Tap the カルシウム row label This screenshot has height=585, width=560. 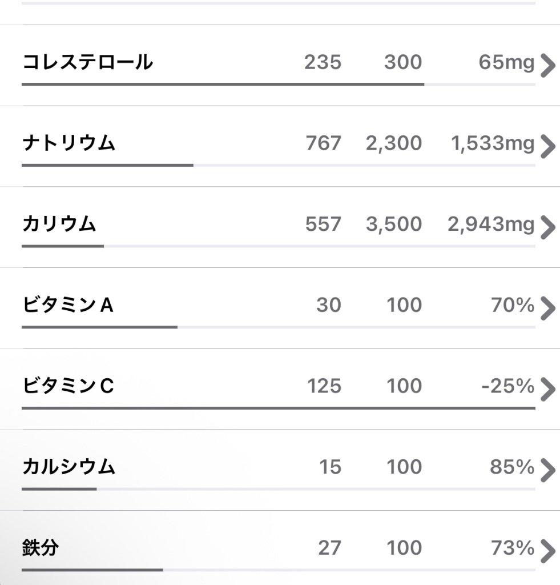click(69, 467)
